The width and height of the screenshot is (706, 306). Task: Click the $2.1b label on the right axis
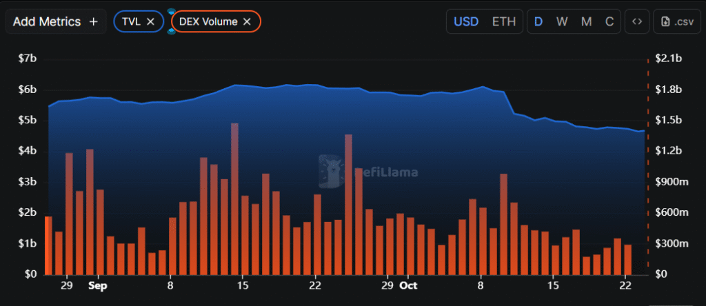coord(667,59)
